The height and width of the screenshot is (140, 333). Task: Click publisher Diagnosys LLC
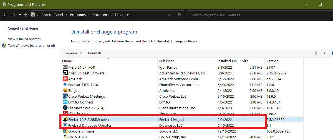[171, 125]
